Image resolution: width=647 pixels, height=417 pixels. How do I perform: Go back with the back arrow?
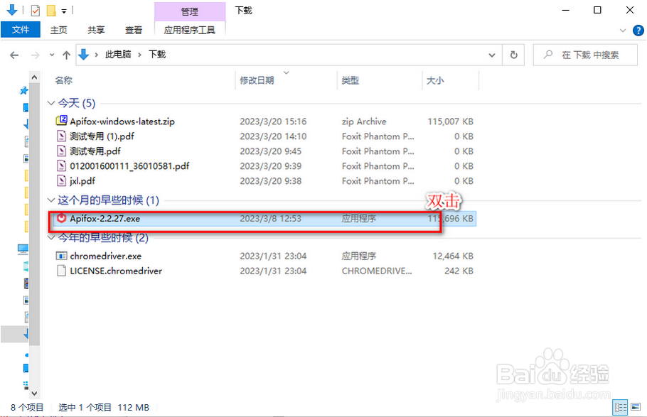pyautogui.click(x=14, y=55)
